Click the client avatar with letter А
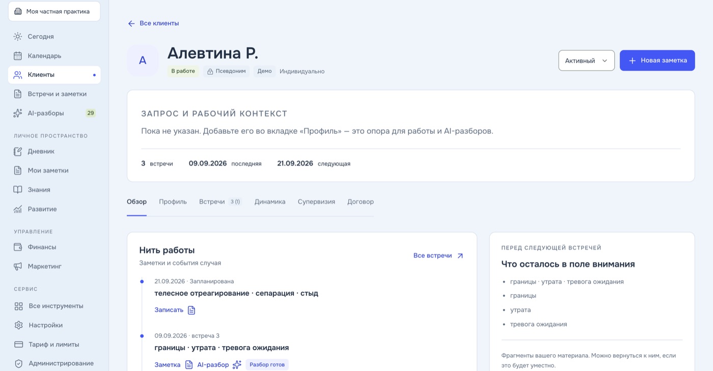713x371 pixels. tap(143, 61)
